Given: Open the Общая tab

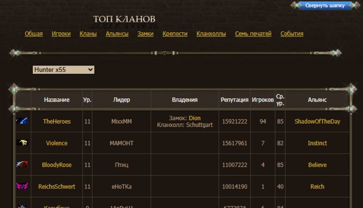Looking at the screenshot, I should coord(34,34).
